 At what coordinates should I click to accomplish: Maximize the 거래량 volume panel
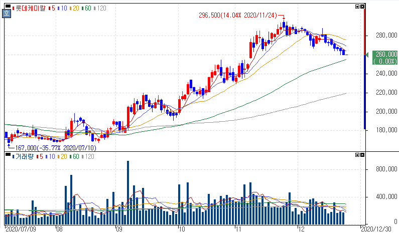(x=357, y=155)
